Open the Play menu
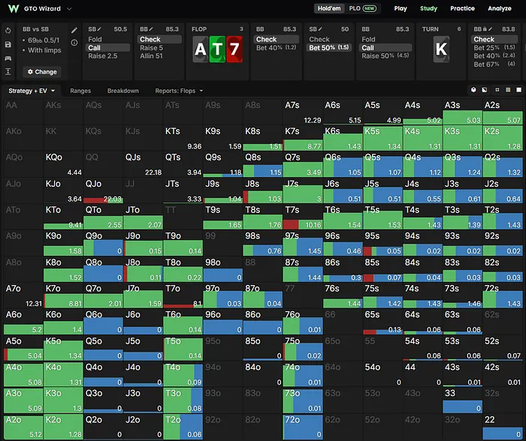The image size is (526, 441). click(401, 8)
